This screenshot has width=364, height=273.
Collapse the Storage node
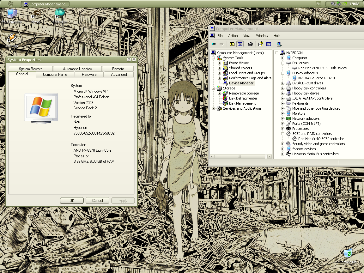pos(213,88)
